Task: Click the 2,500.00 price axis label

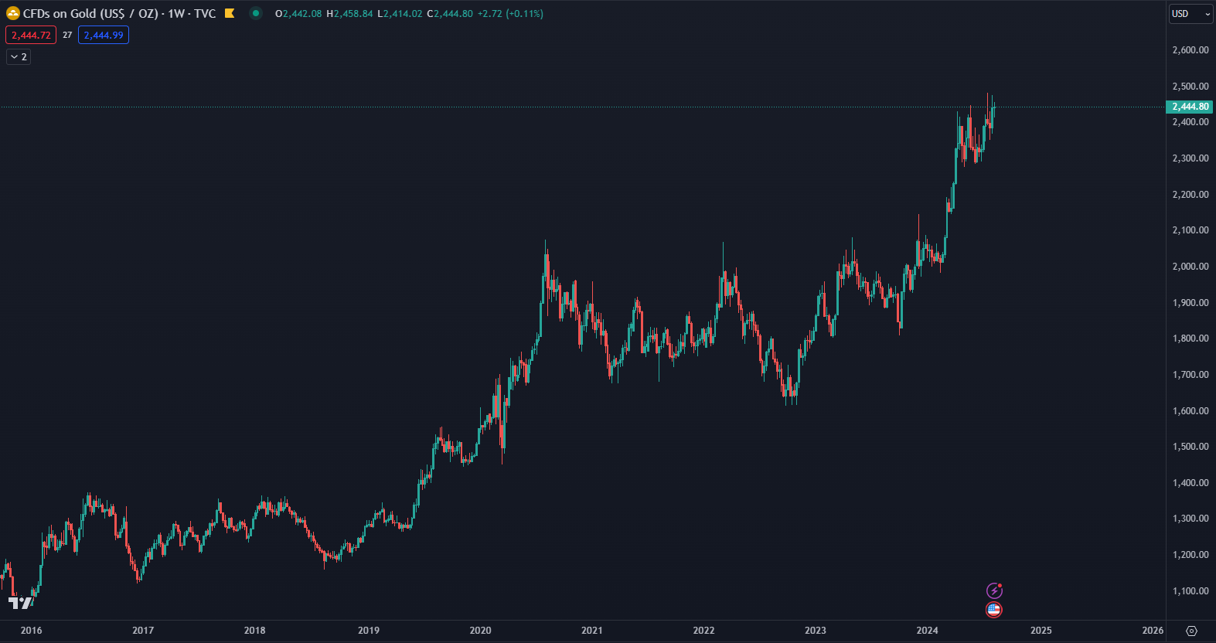Action: click(x=1190, y=87)
